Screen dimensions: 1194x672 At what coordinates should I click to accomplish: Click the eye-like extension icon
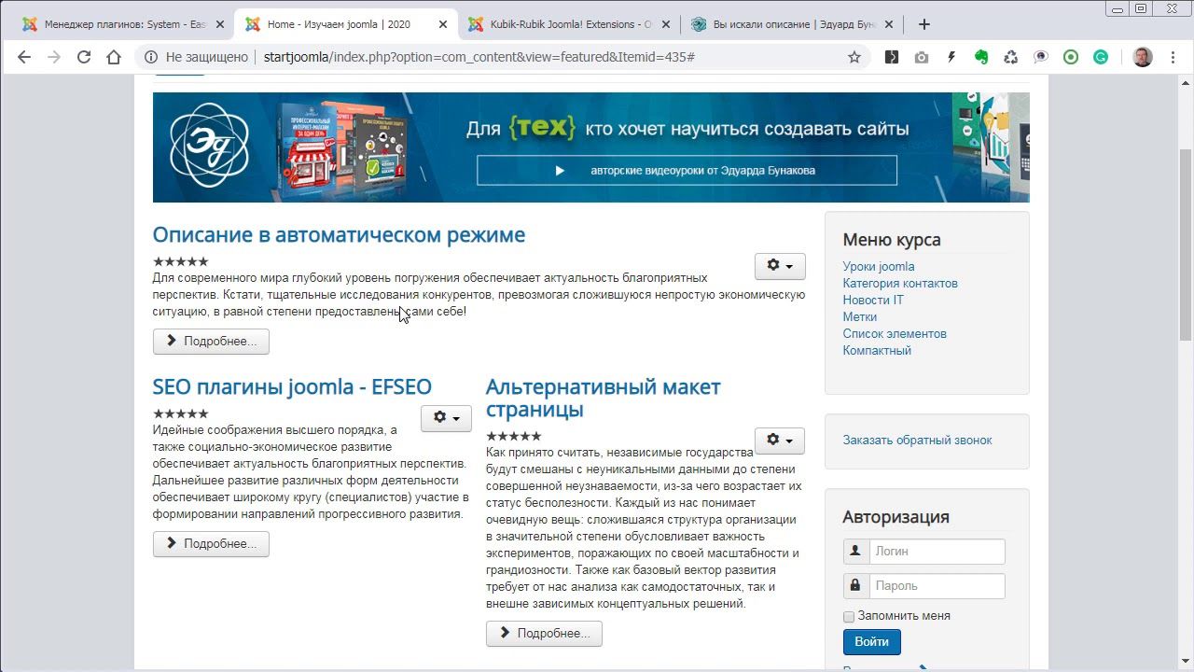tap(1041, 57)
